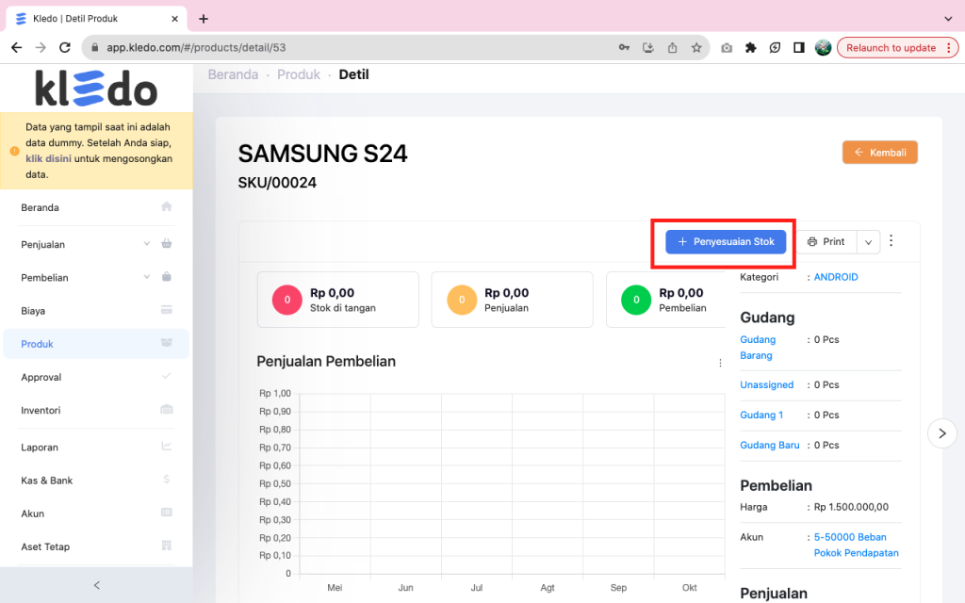This screenshot has height=603, width=965.
Task: Open the Gudang Baru link
Action: pos(769,445)
